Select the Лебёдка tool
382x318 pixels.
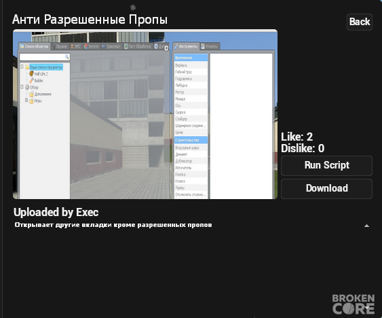pos(191,86)
